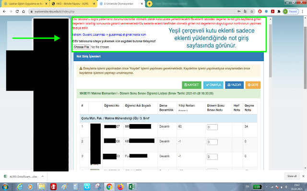Click the green KAYDET button
Screen dimensions: 307x191
[191, 85]
